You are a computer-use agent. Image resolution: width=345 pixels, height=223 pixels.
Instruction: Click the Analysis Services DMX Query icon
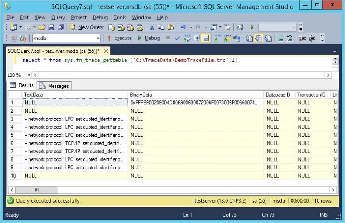click(x=130, y=27)
